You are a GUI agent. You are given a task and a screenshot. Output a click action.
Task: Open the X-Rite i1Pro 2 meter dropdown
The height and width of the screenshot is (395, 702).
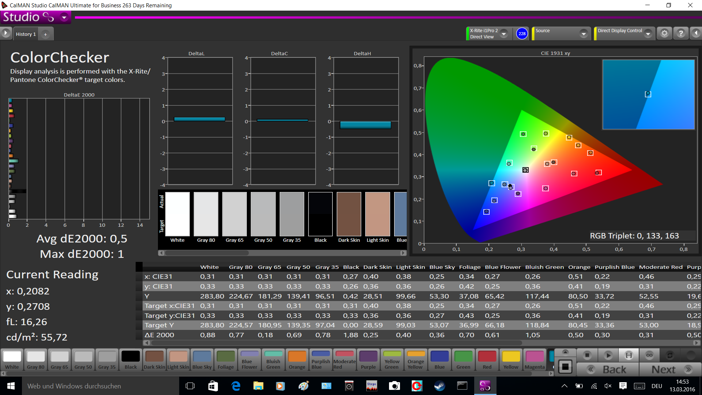pyautogui.click(x=504, y=34)
